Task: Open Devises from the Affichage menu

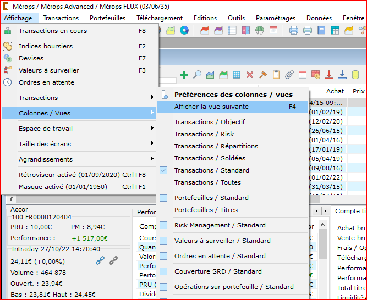Action: (79, 58)
